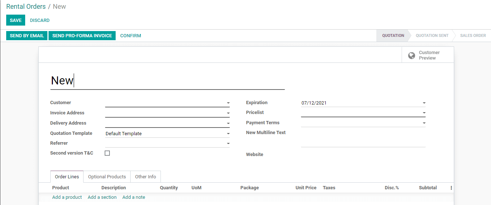Click Send Pro-Forma Invoice button
The width and height of the screenshot is (491, 205).
(x=82, y=36)
